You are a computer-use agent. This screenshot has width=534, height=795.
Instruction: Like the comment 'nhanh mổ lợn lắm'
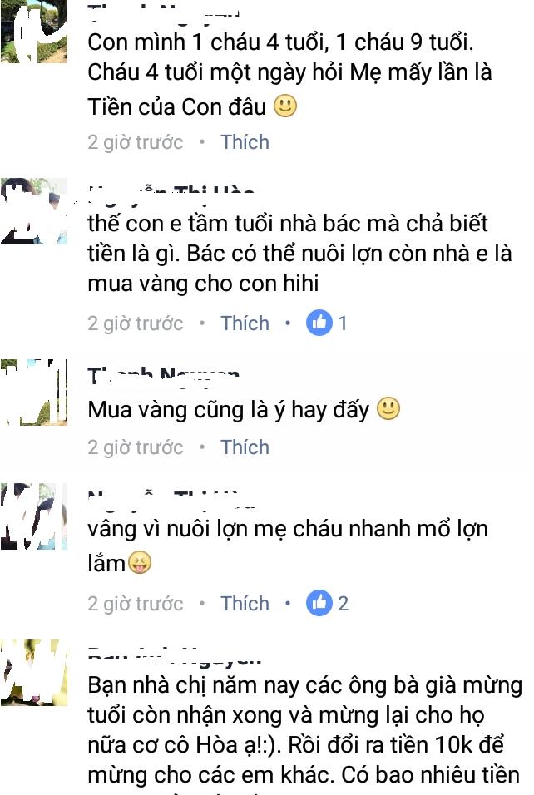click(245, 604)
